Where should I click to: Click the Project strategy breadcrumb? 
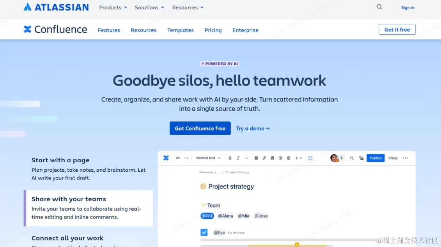[237, 172]
